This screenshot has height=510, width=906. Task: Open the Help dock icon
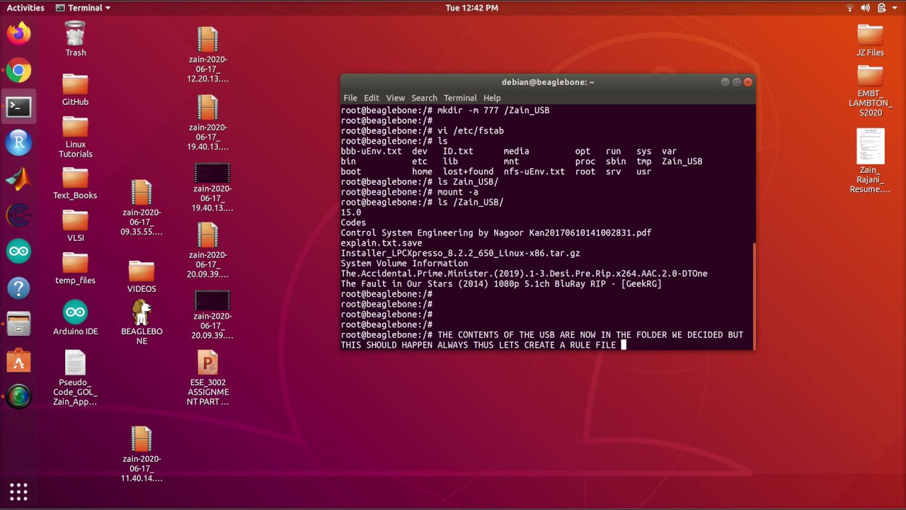[19, 288]
